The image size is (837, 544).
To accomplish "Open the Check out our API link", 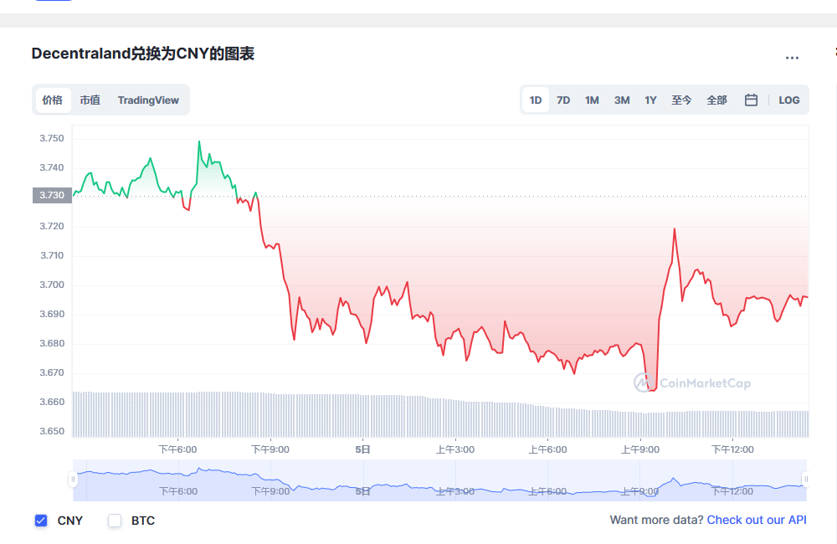I will click(757, 520).
